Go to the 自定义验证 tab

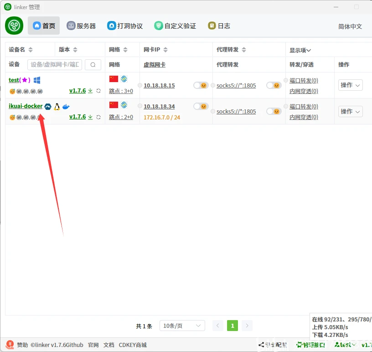(x=175, y=26)
